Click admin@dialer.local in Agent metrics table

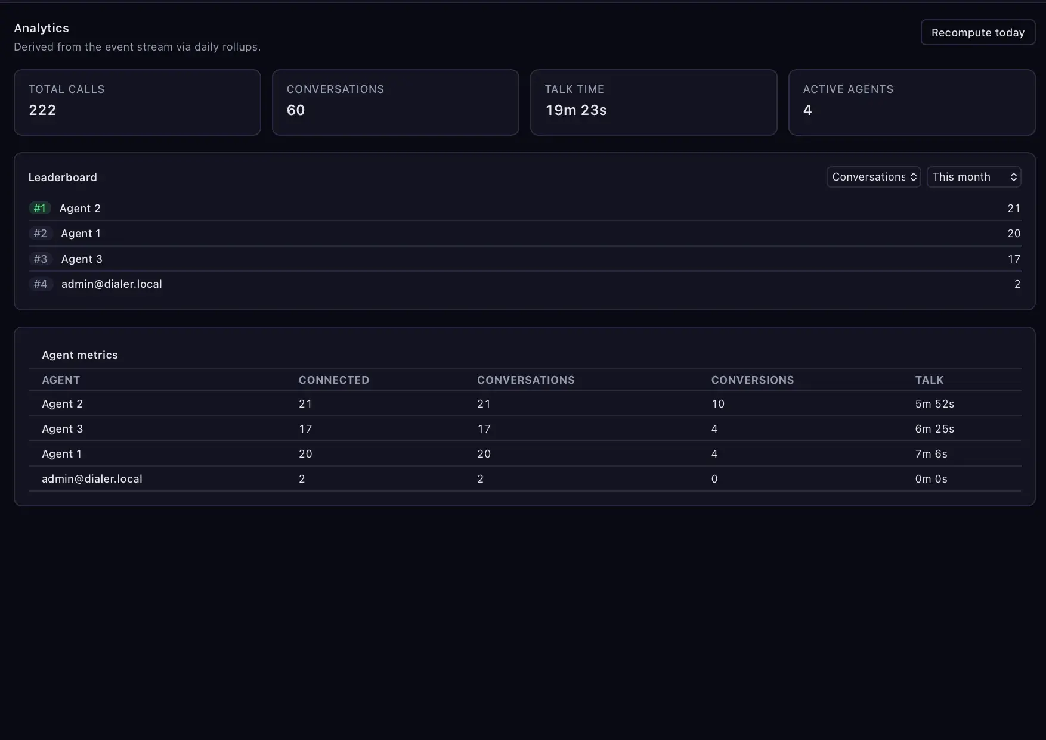click(x=92, y=479)
